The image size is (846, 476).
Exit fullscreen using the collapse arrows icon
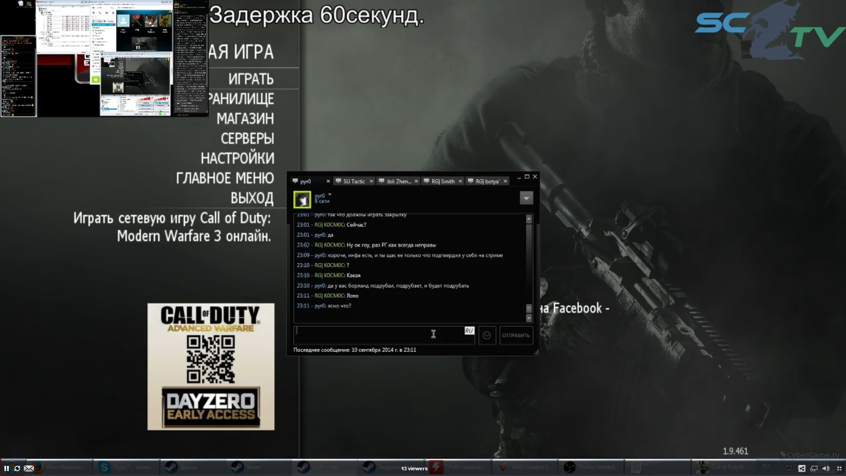click(x=839, y=468)
